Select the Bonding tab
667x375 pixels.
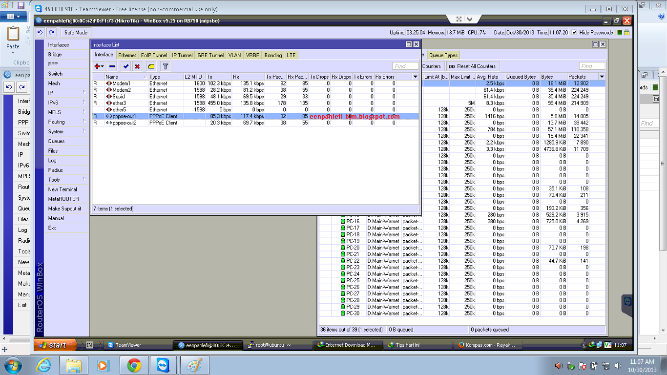point(273,55)
